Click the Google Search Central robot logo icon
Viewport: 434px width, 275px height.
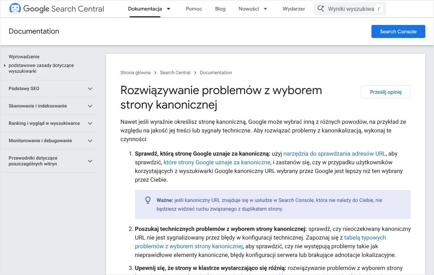[15, 8]
